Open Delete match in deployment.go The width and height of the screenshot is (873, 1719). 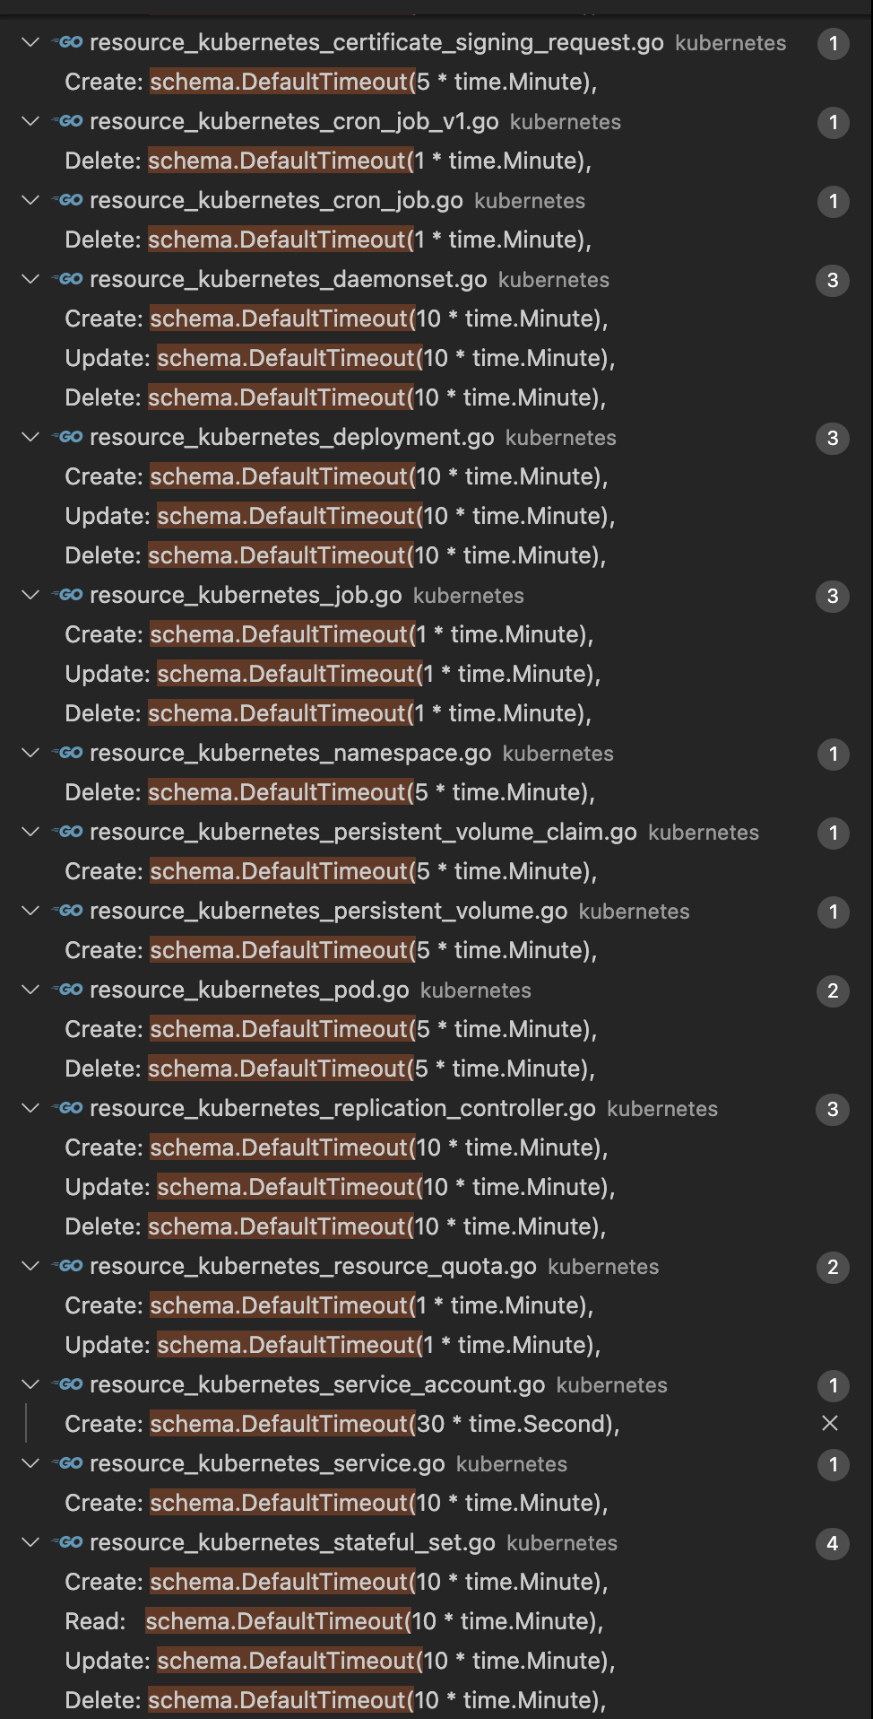(x=335, y=555)
